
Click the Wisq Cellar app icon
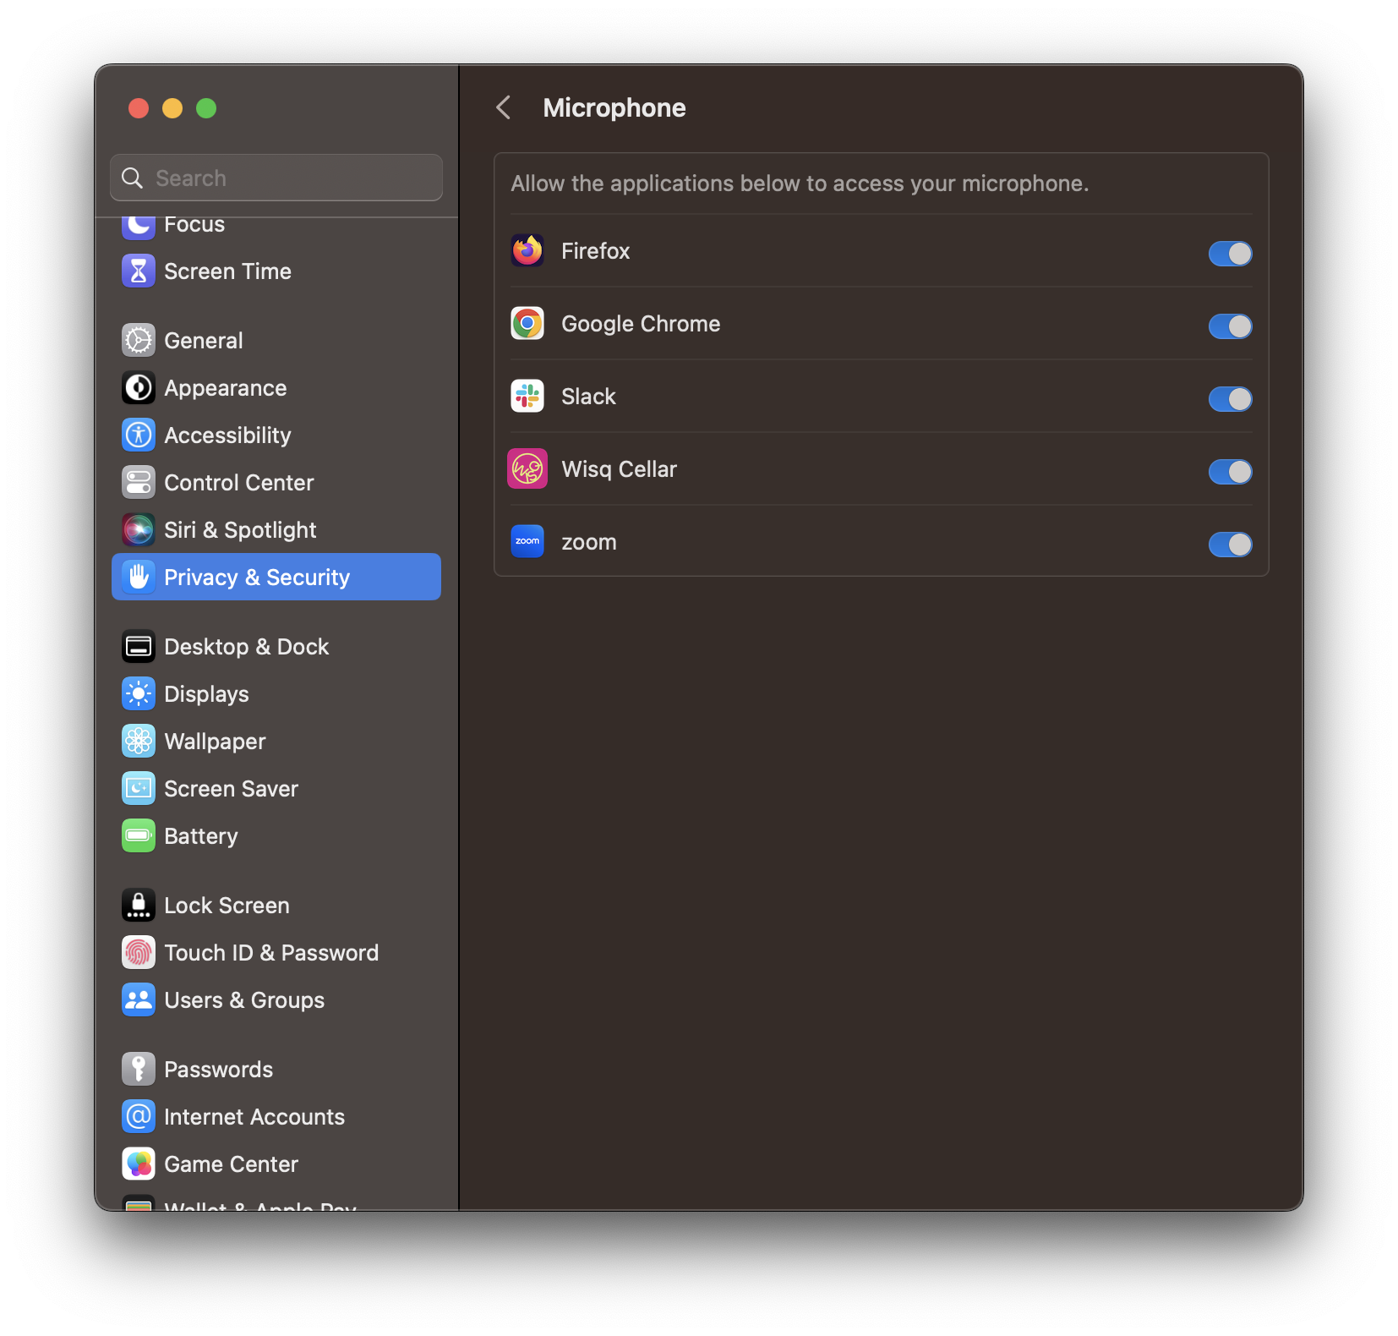tap(527, 468)
